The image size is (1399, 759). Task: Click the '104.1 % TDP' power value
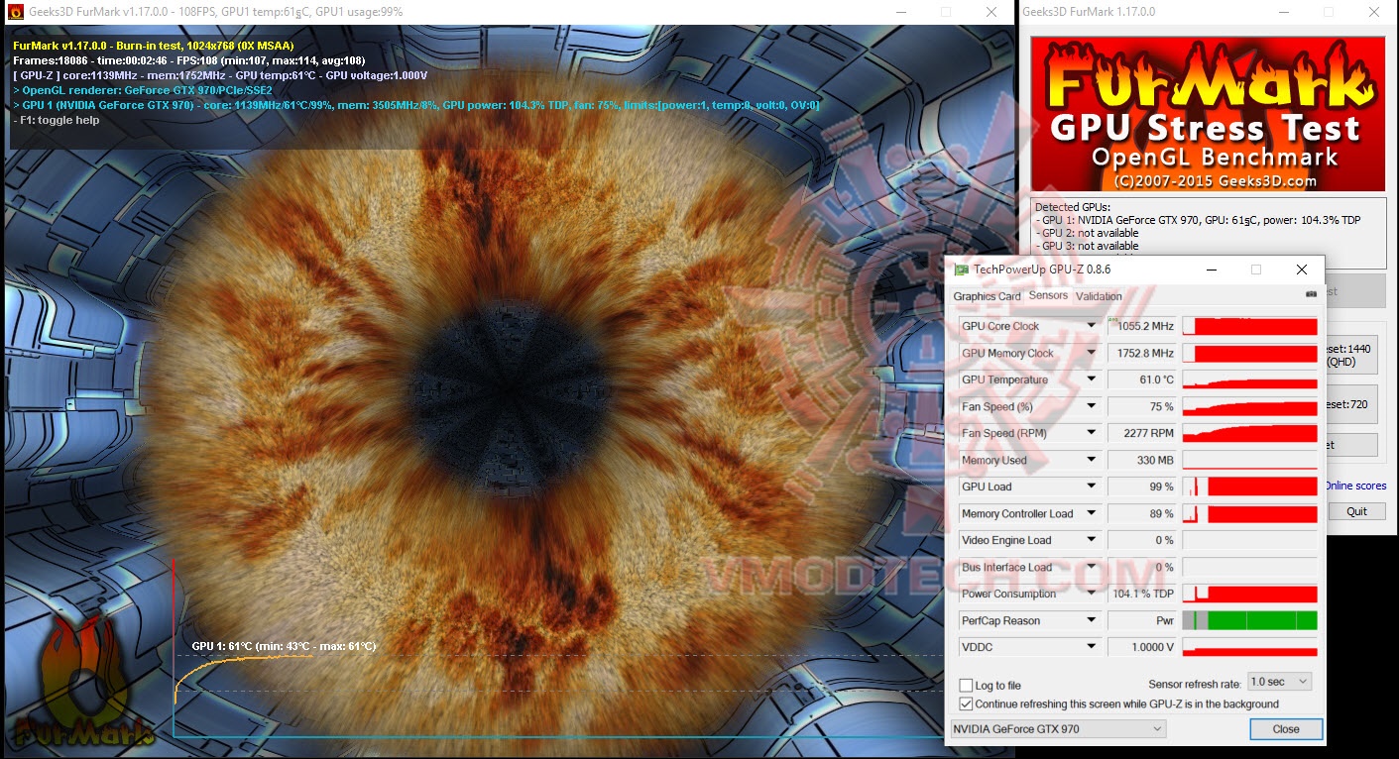1143,594
